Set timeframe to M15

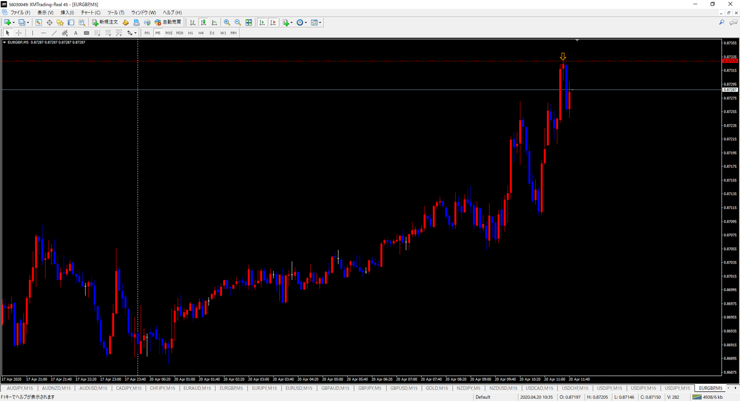point(168,33)
